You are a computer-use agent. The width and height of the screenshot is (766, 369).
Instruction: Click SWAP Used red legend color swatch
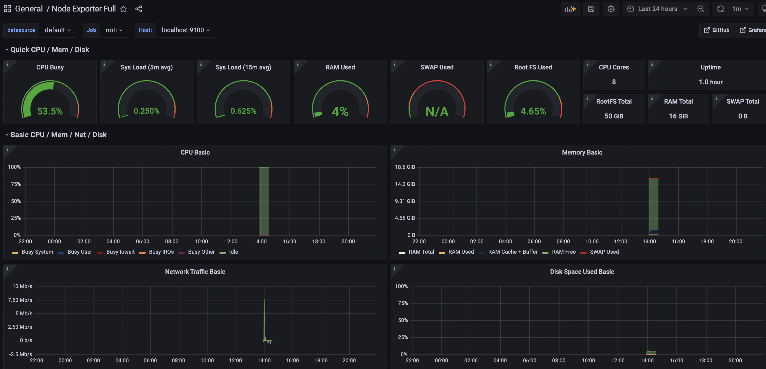tap(583, 253)
